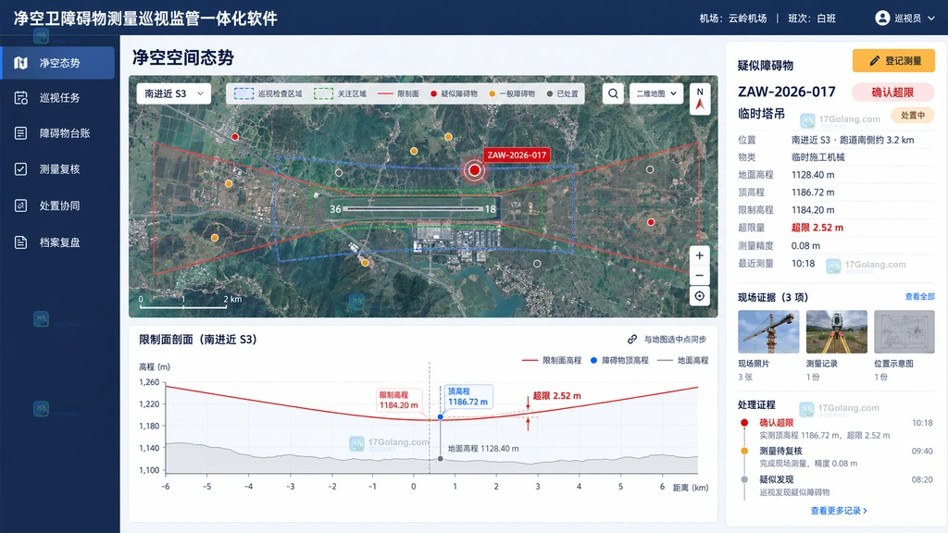This screenshot has width=948, height=533.
Task: Toggle 与地图选中点同步 link option
Action: (x=667, y=340)
